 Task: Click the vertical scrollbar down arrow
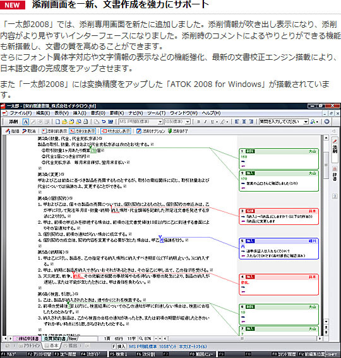click(326, 321)
